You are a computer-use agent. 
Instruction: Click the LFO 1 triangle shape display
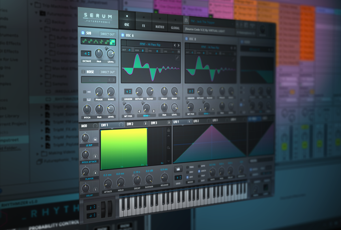210,144
